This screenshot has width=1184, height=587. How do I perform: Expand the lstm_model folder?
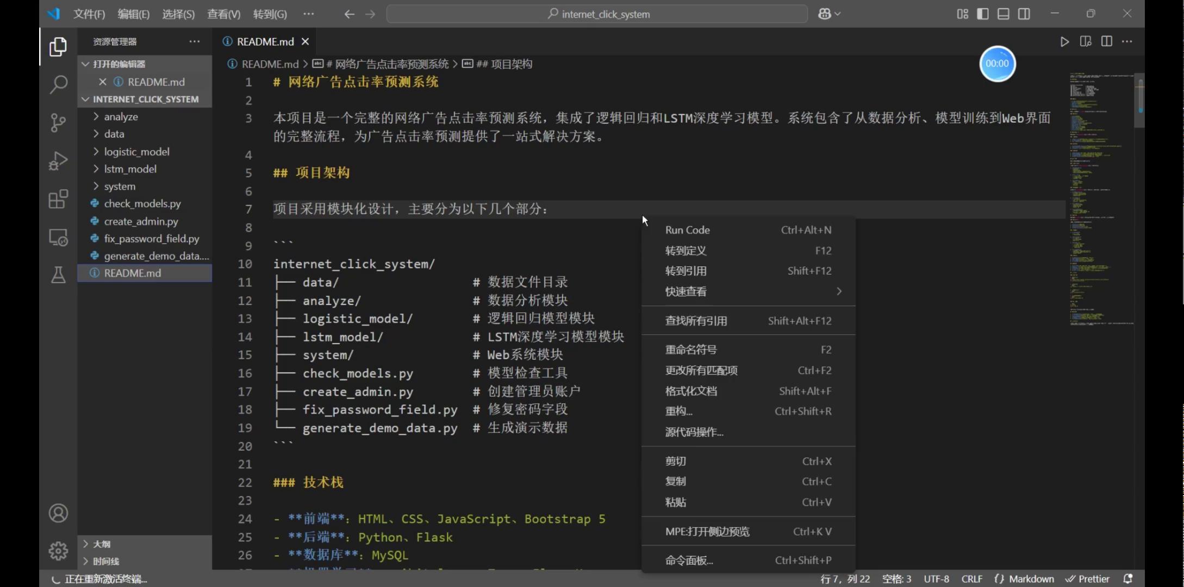tap(145, 169)
